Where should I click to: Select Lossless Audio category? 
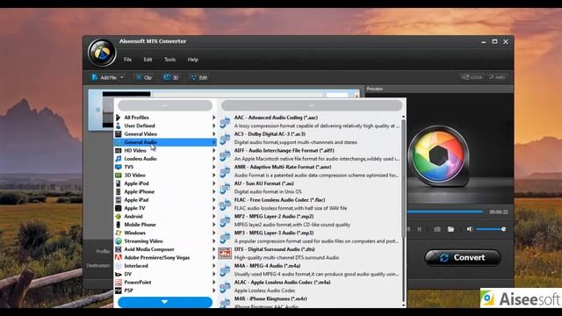click(x=165, y=159)
